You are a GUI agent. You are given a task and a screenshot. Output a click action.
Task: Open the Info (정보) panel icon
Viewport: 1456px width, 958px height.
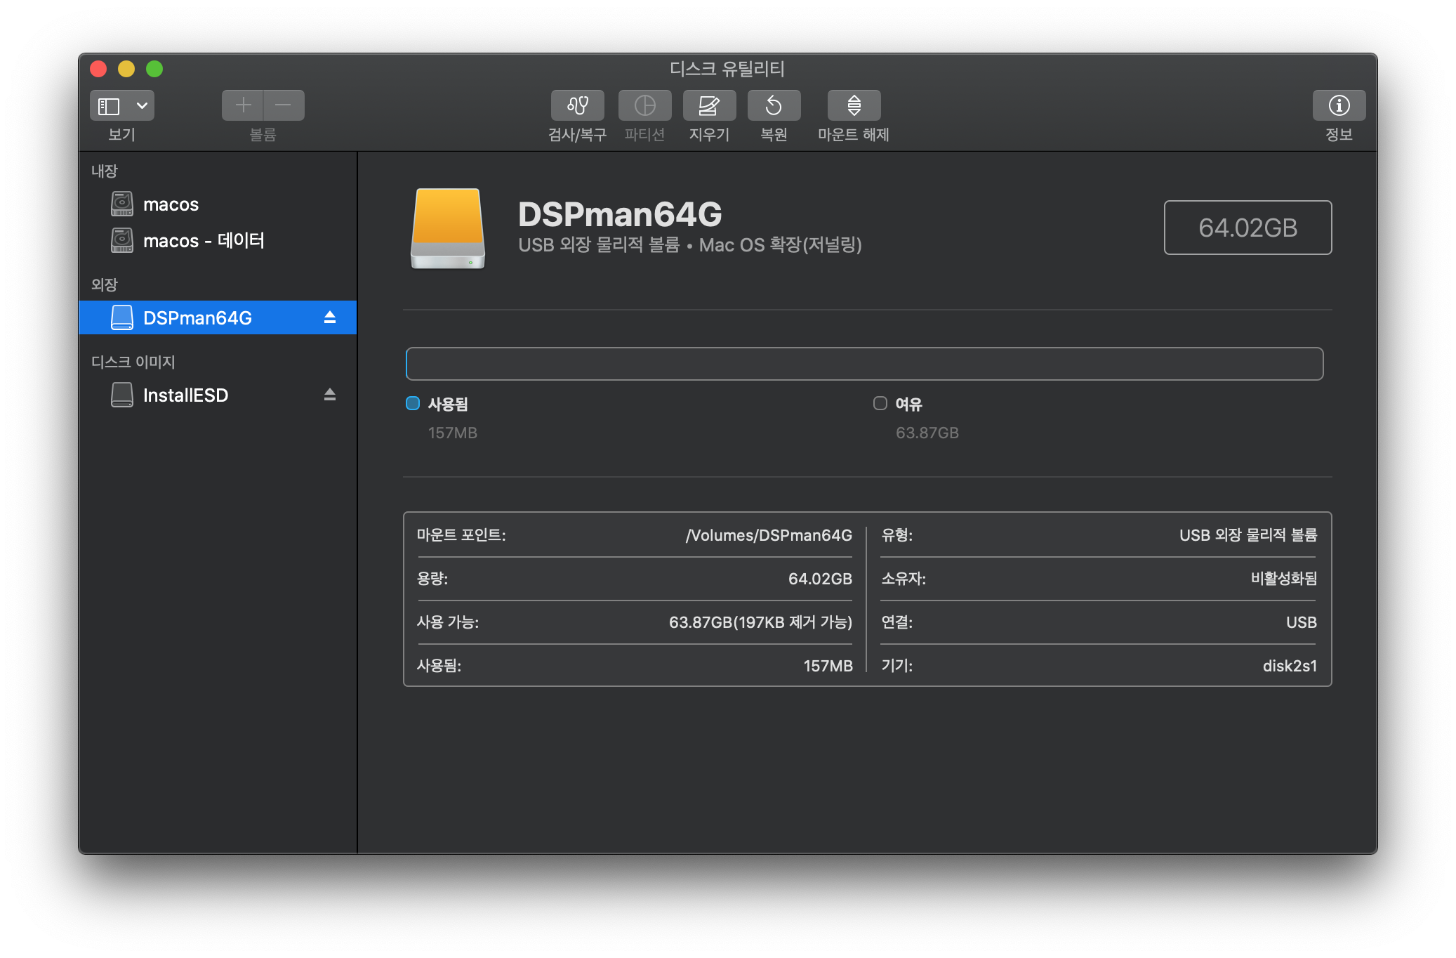[x=1339, y=105]
